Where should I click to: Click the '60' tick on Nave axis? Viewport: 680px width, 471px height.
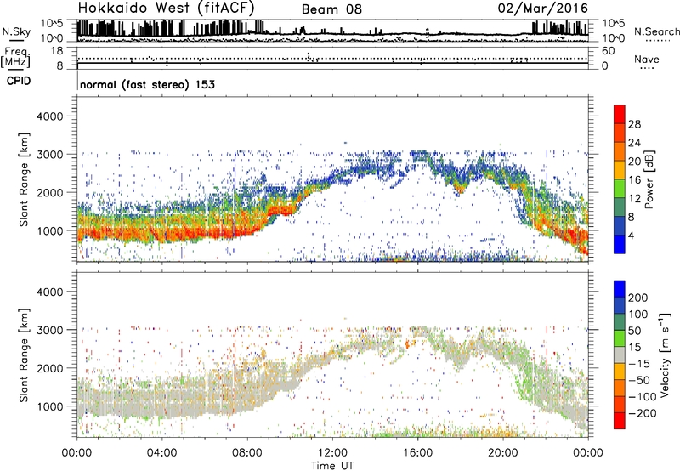608,51
